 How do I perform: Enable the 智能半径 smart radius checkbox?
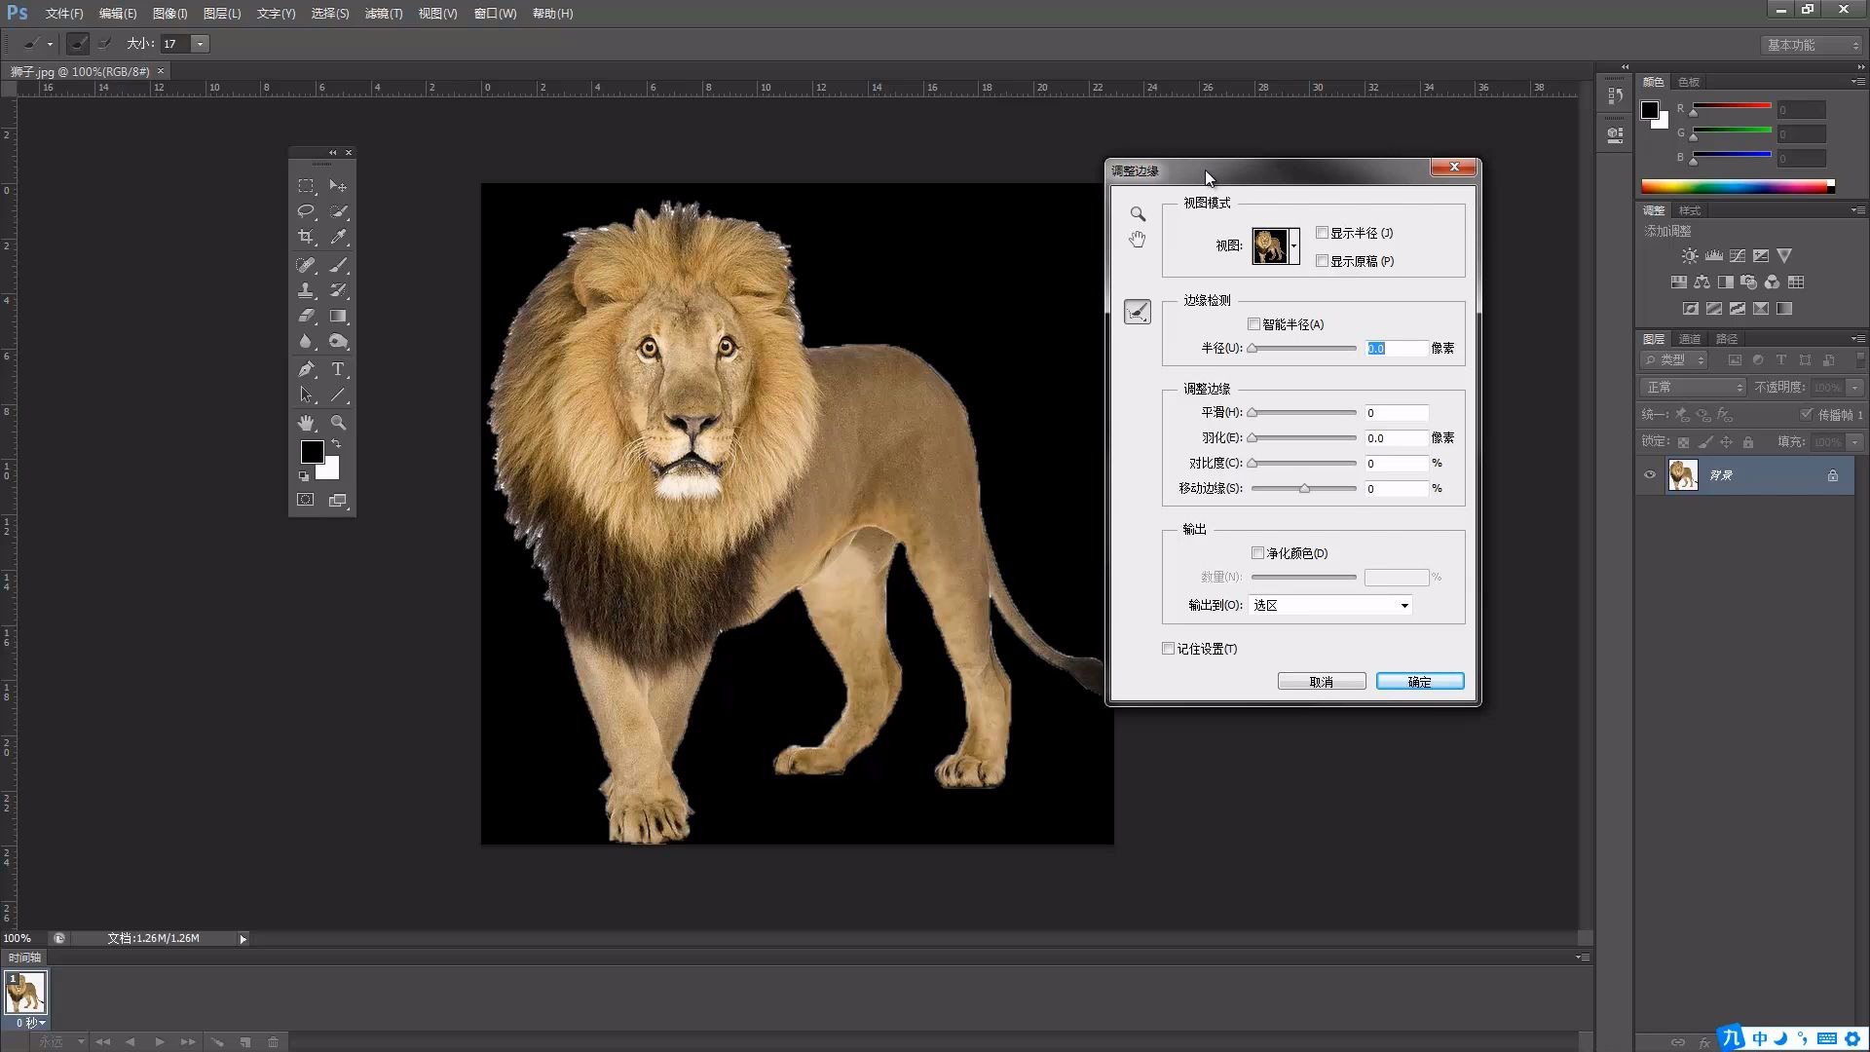coord(1254,324)
